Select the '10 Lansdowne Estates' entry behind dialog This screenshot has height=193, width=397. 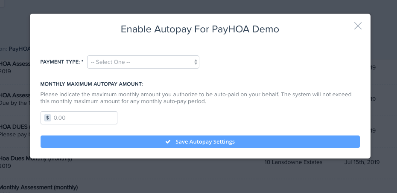[293, 162]
